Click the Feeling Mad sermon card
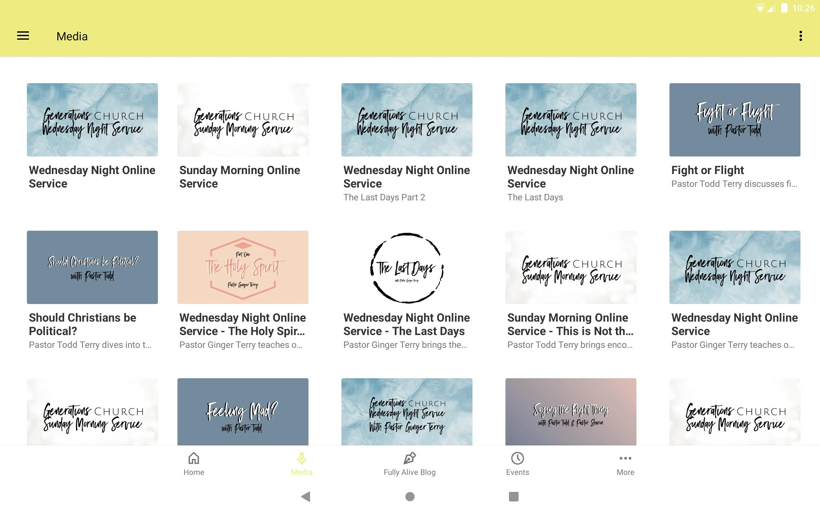 click(x=242, y=412)
